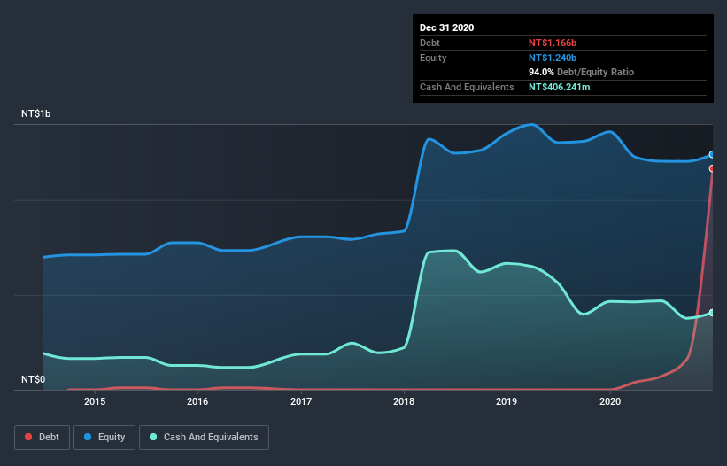The image size is (727, 466).
Task: Click the red Debt legend dot
Action: point(28,437)
